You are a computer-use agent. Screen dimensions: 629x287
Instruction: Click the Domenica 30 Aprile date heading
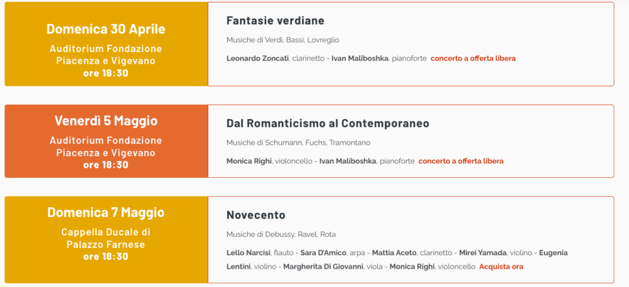tap(106, 29)
